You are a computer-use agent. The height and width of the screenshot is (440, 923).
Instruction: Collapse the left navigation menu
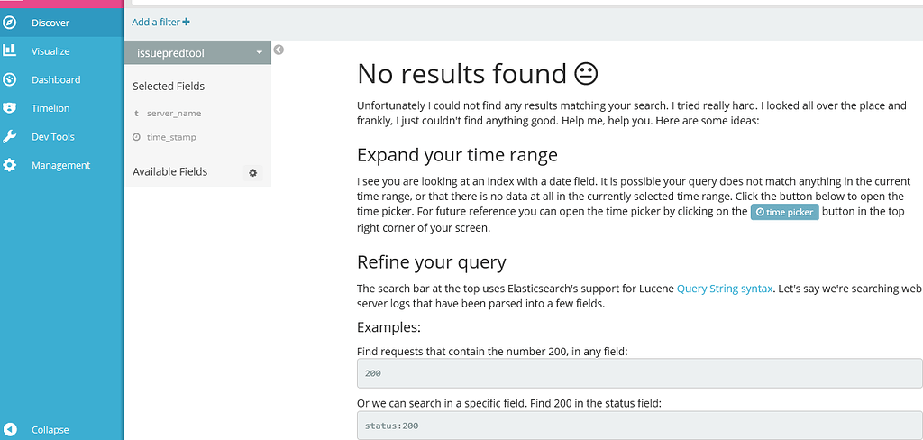tap(36, 430)
